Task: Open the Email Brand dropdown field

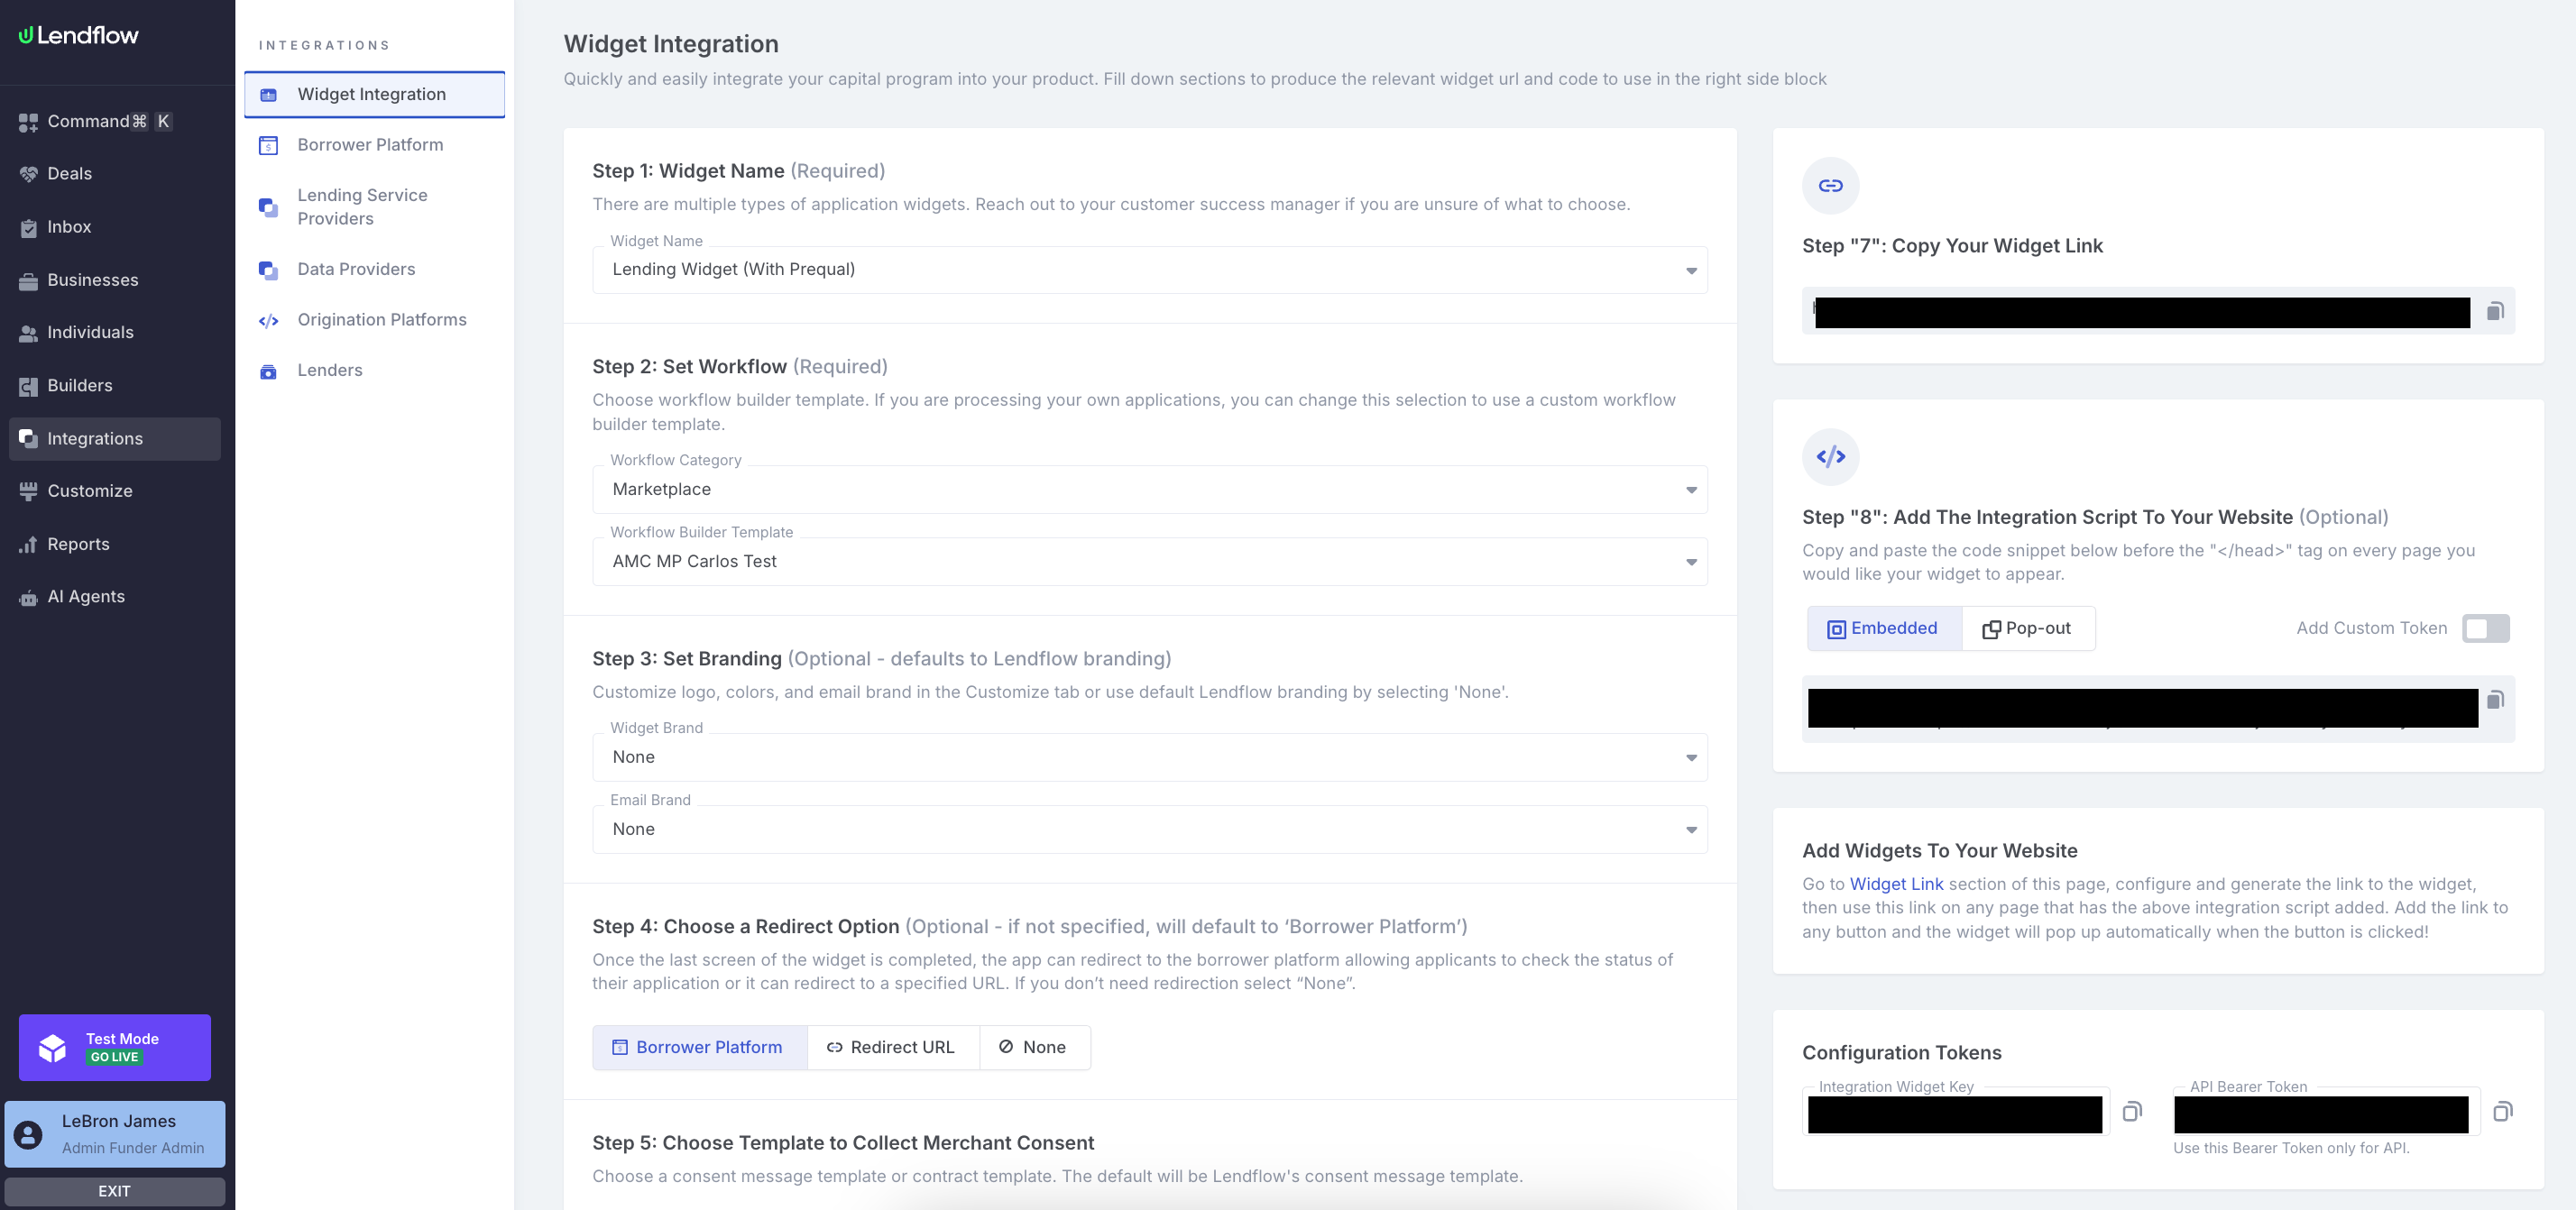Action: point(1149,830)
